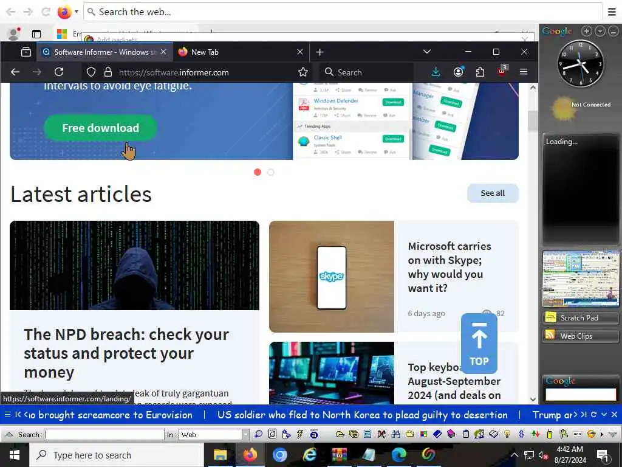Viewport: 622px width, 467px height.
Task: Click the green Free download button
Action: click(x=100, y=128)
